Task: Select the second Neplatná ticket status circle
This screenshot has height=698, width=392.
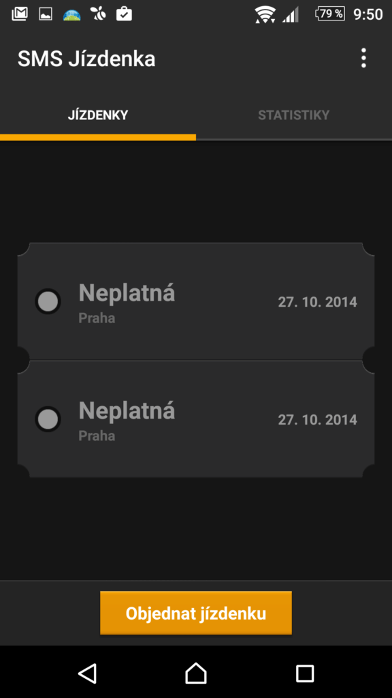Action: point(48,419)
